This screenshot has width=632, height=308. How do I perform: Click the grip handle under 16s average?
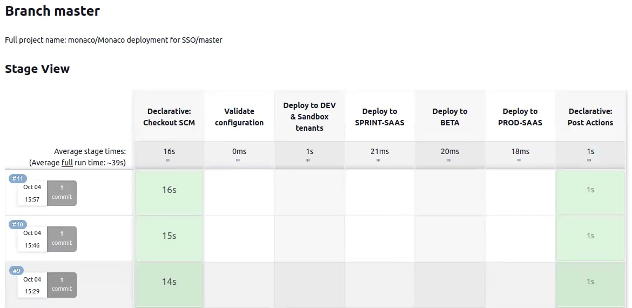[168, 160]
